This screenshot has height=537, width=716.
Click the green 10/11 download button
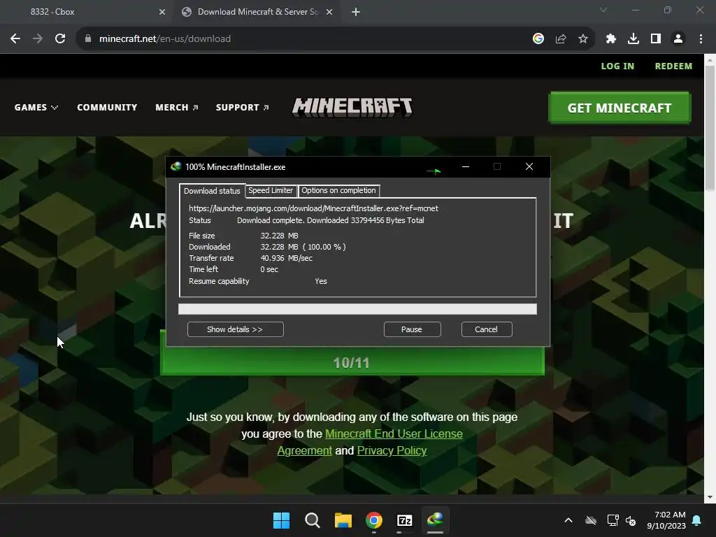click(x=352, y=361)
